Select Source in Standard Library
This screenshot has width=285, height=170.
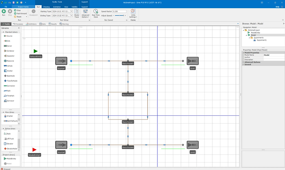coord(8,36)
